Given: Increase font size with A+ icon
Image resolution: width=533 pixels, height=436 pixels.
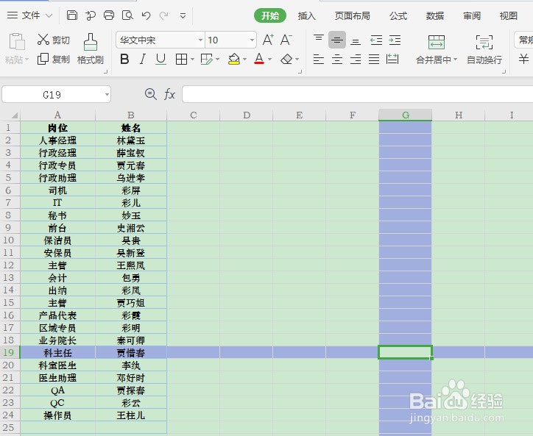Looking at the screenshot, I should click(268, 40).
